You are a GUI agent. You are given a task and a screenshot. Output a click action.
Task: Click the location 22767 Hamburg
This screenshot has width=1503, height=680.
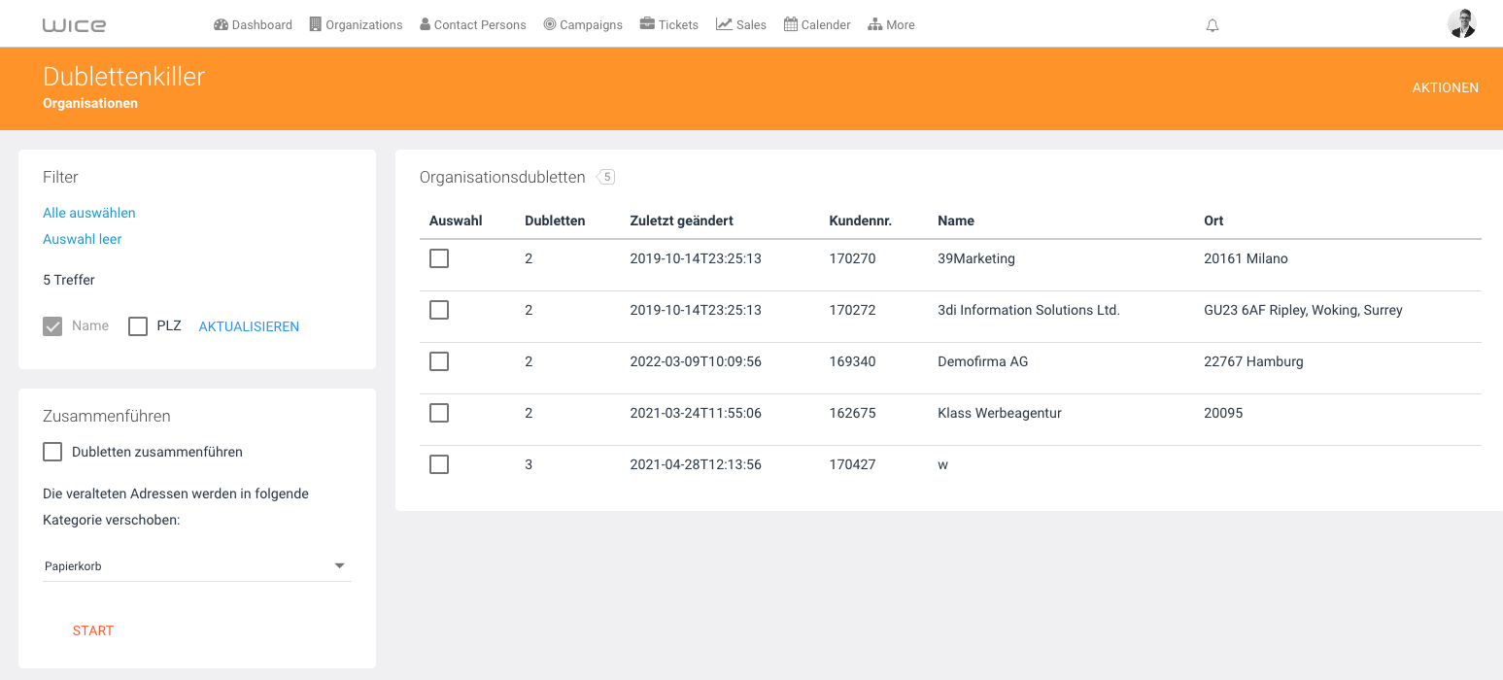point(1253,361)
